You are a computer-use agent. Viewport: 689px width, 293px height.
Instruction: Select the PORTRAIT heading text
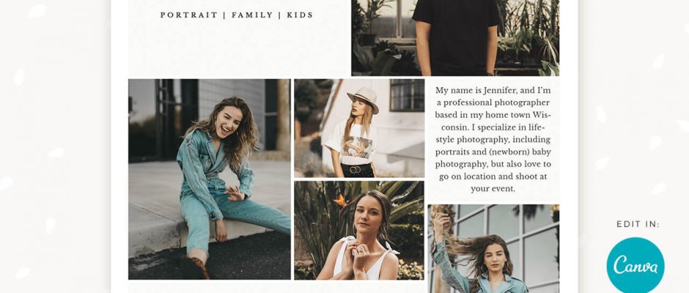(189, 15)
